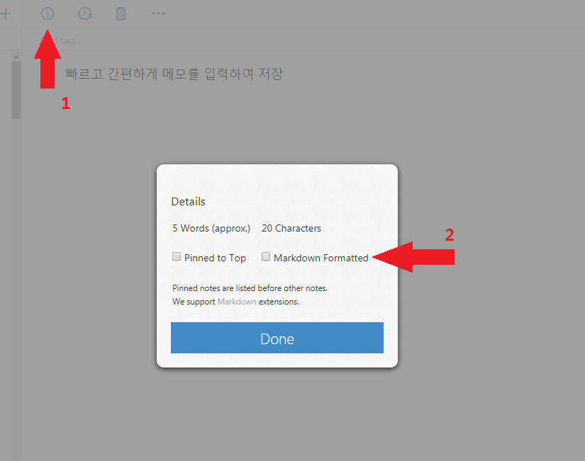Click the Pinned to Top label
The image size is (585, 461).
click(215, 258)
